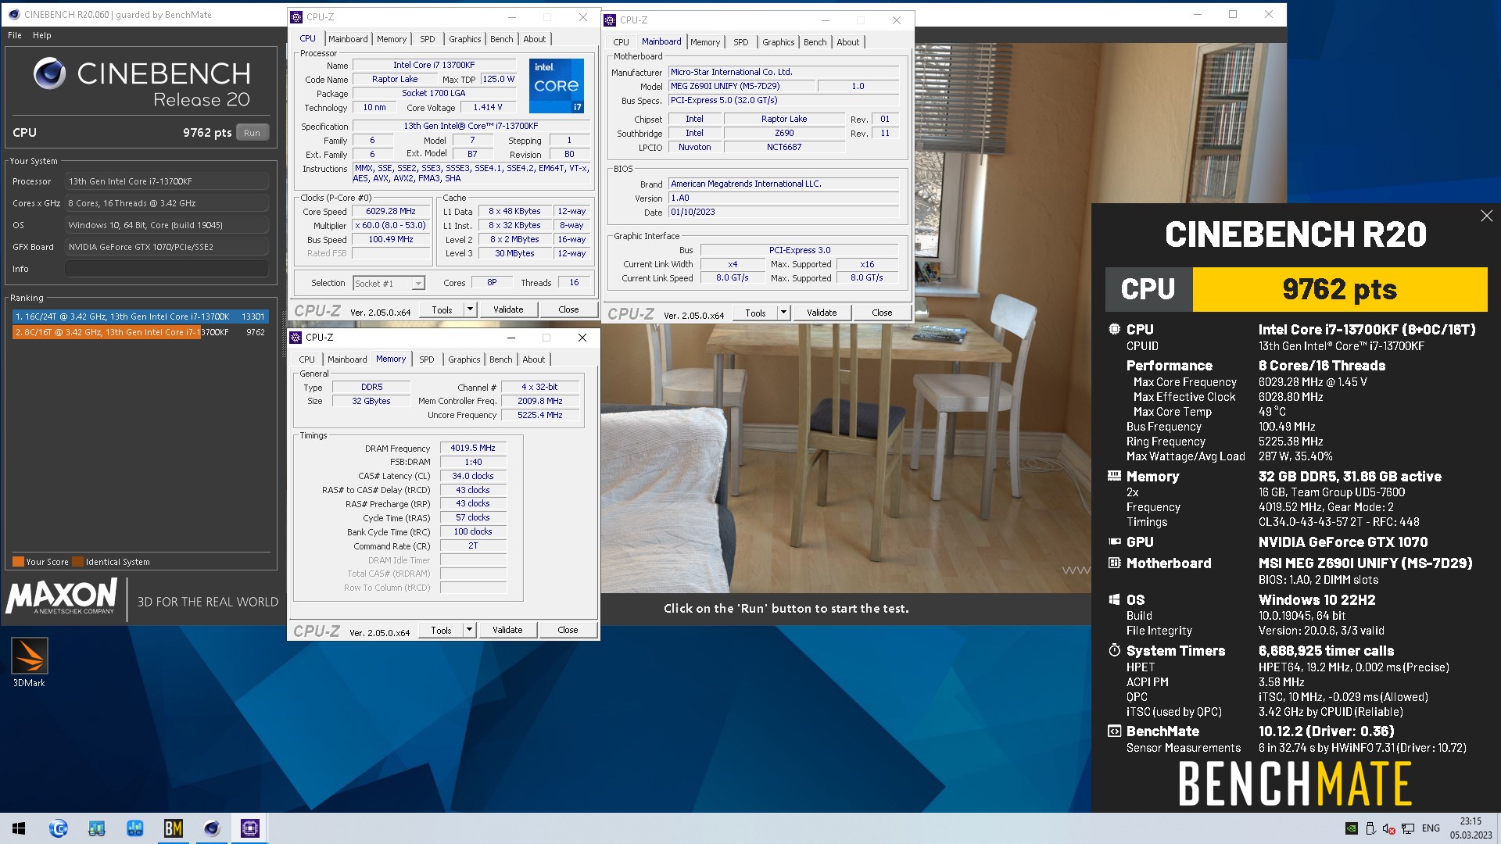Viewport: 1501px width, 844px height.
Task: Click the CPU-Z Memory window title icon
Action: coord(296,338)
